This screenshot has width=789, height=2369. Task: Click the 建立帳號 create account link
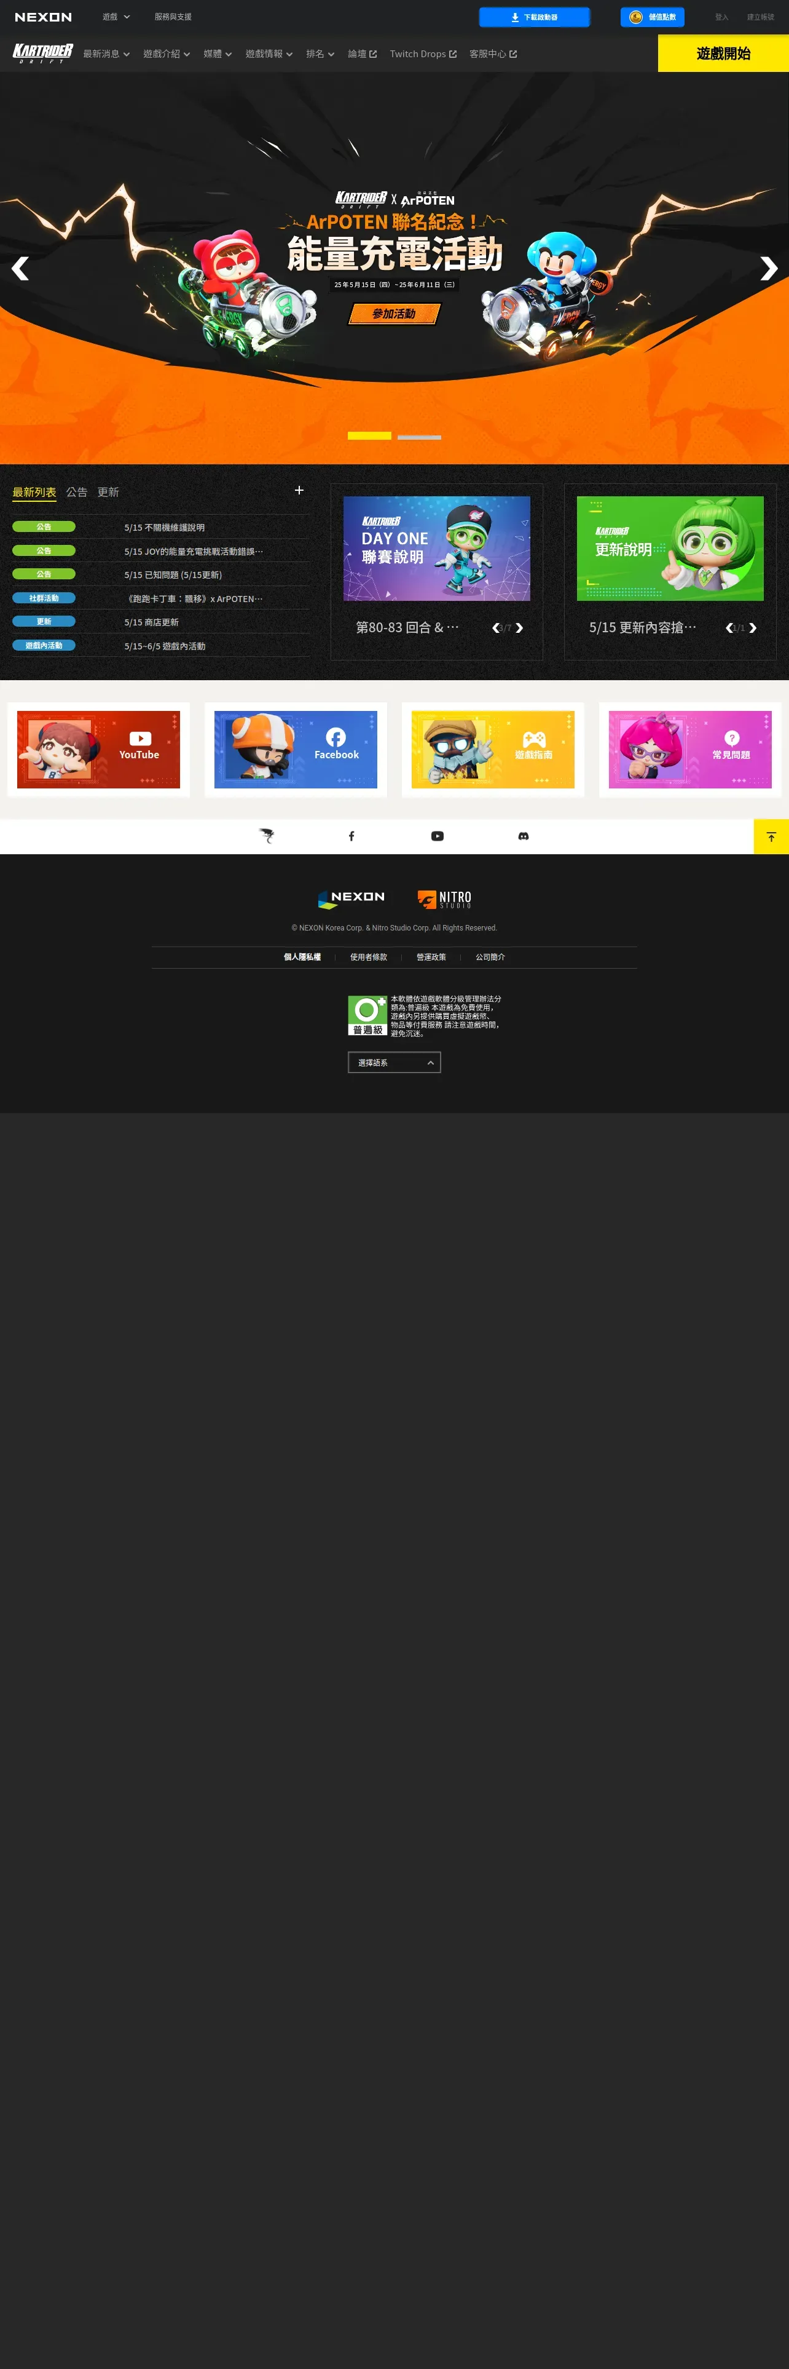(x=761, y=17)
